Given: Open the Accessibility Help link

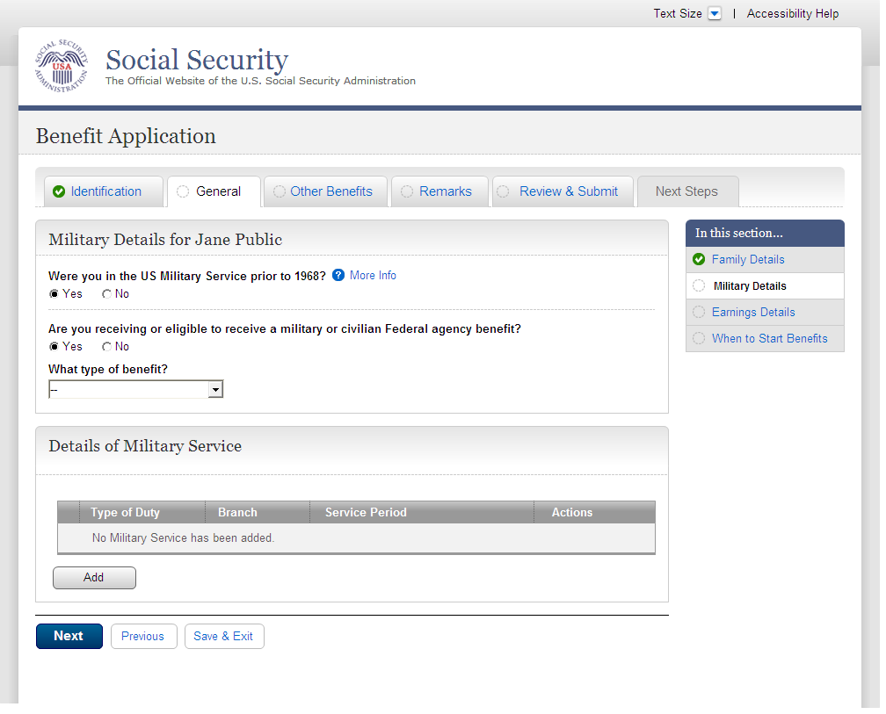Looking at the screenshot, I should [x=792, y=14].
